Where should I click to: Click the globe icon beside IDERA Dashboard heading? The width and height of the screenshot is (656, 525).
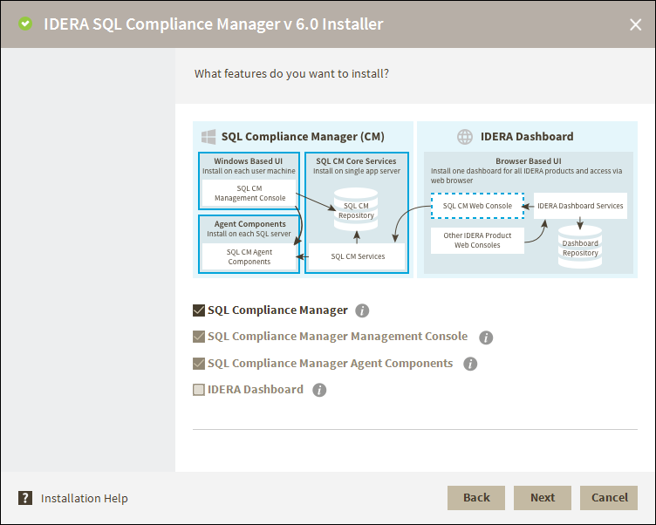tap(465, 137)
